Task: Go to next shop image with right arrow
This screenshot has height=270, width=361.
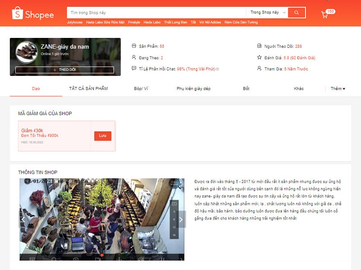Action: tap(181, 219)
